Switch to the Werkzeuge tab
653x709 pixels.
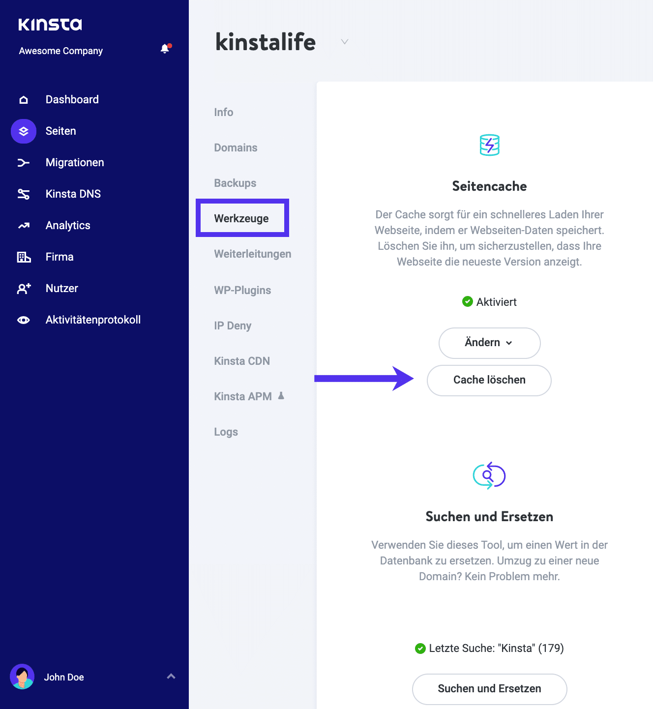tap(241, 218)
